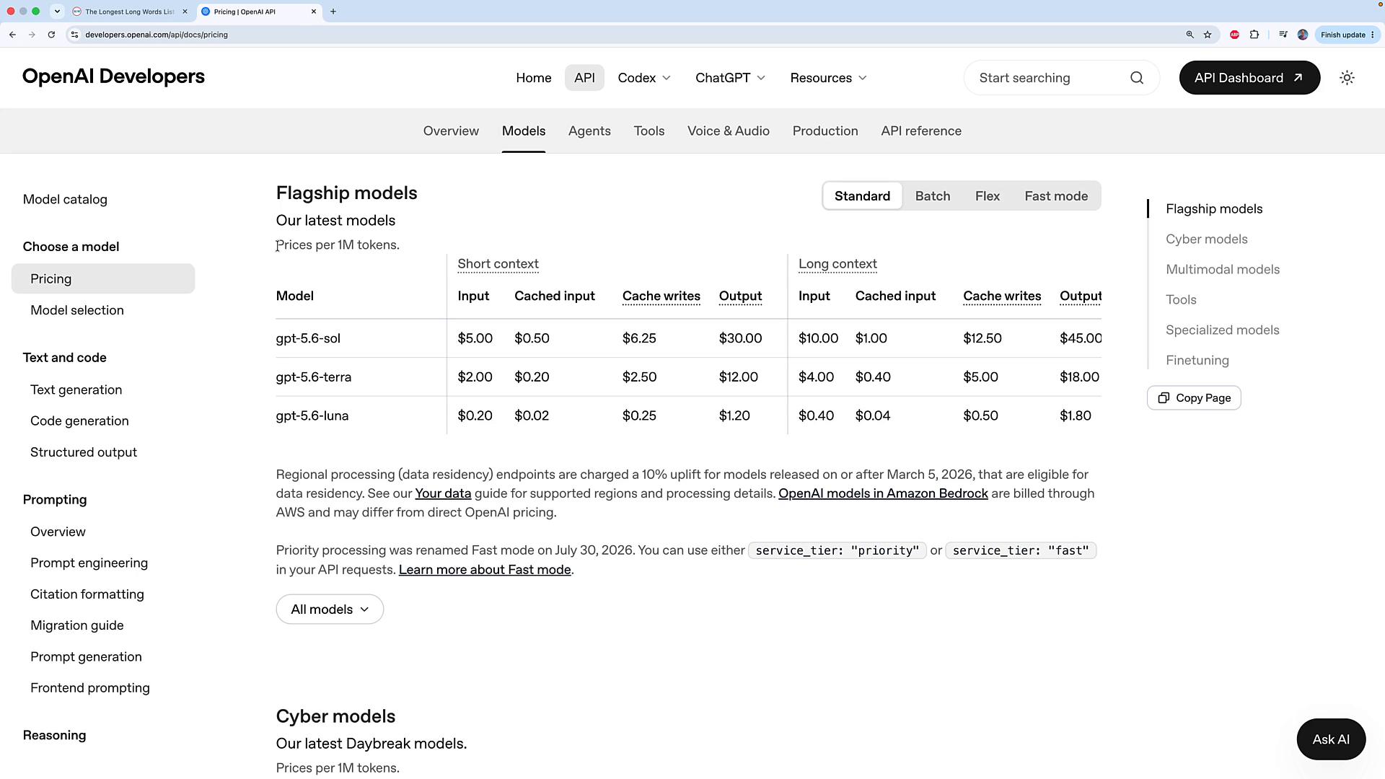Open the Finish update menu
1385x779 pixels.
point(1347,35)
